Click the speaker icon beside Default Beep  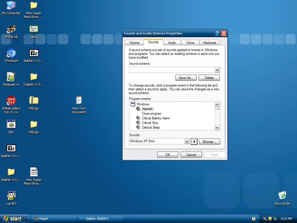(138, 127)
